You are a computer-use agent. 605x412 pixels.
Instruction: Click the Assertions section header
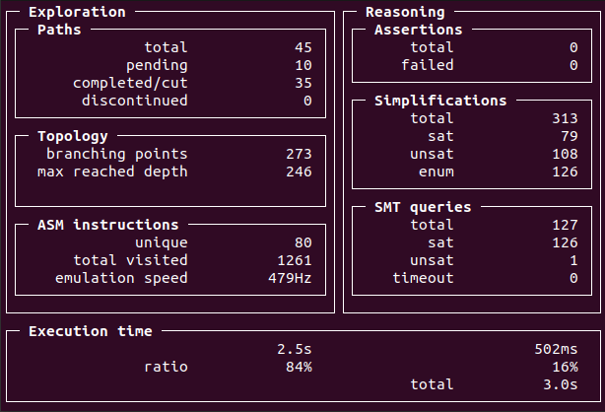point(418,30)
